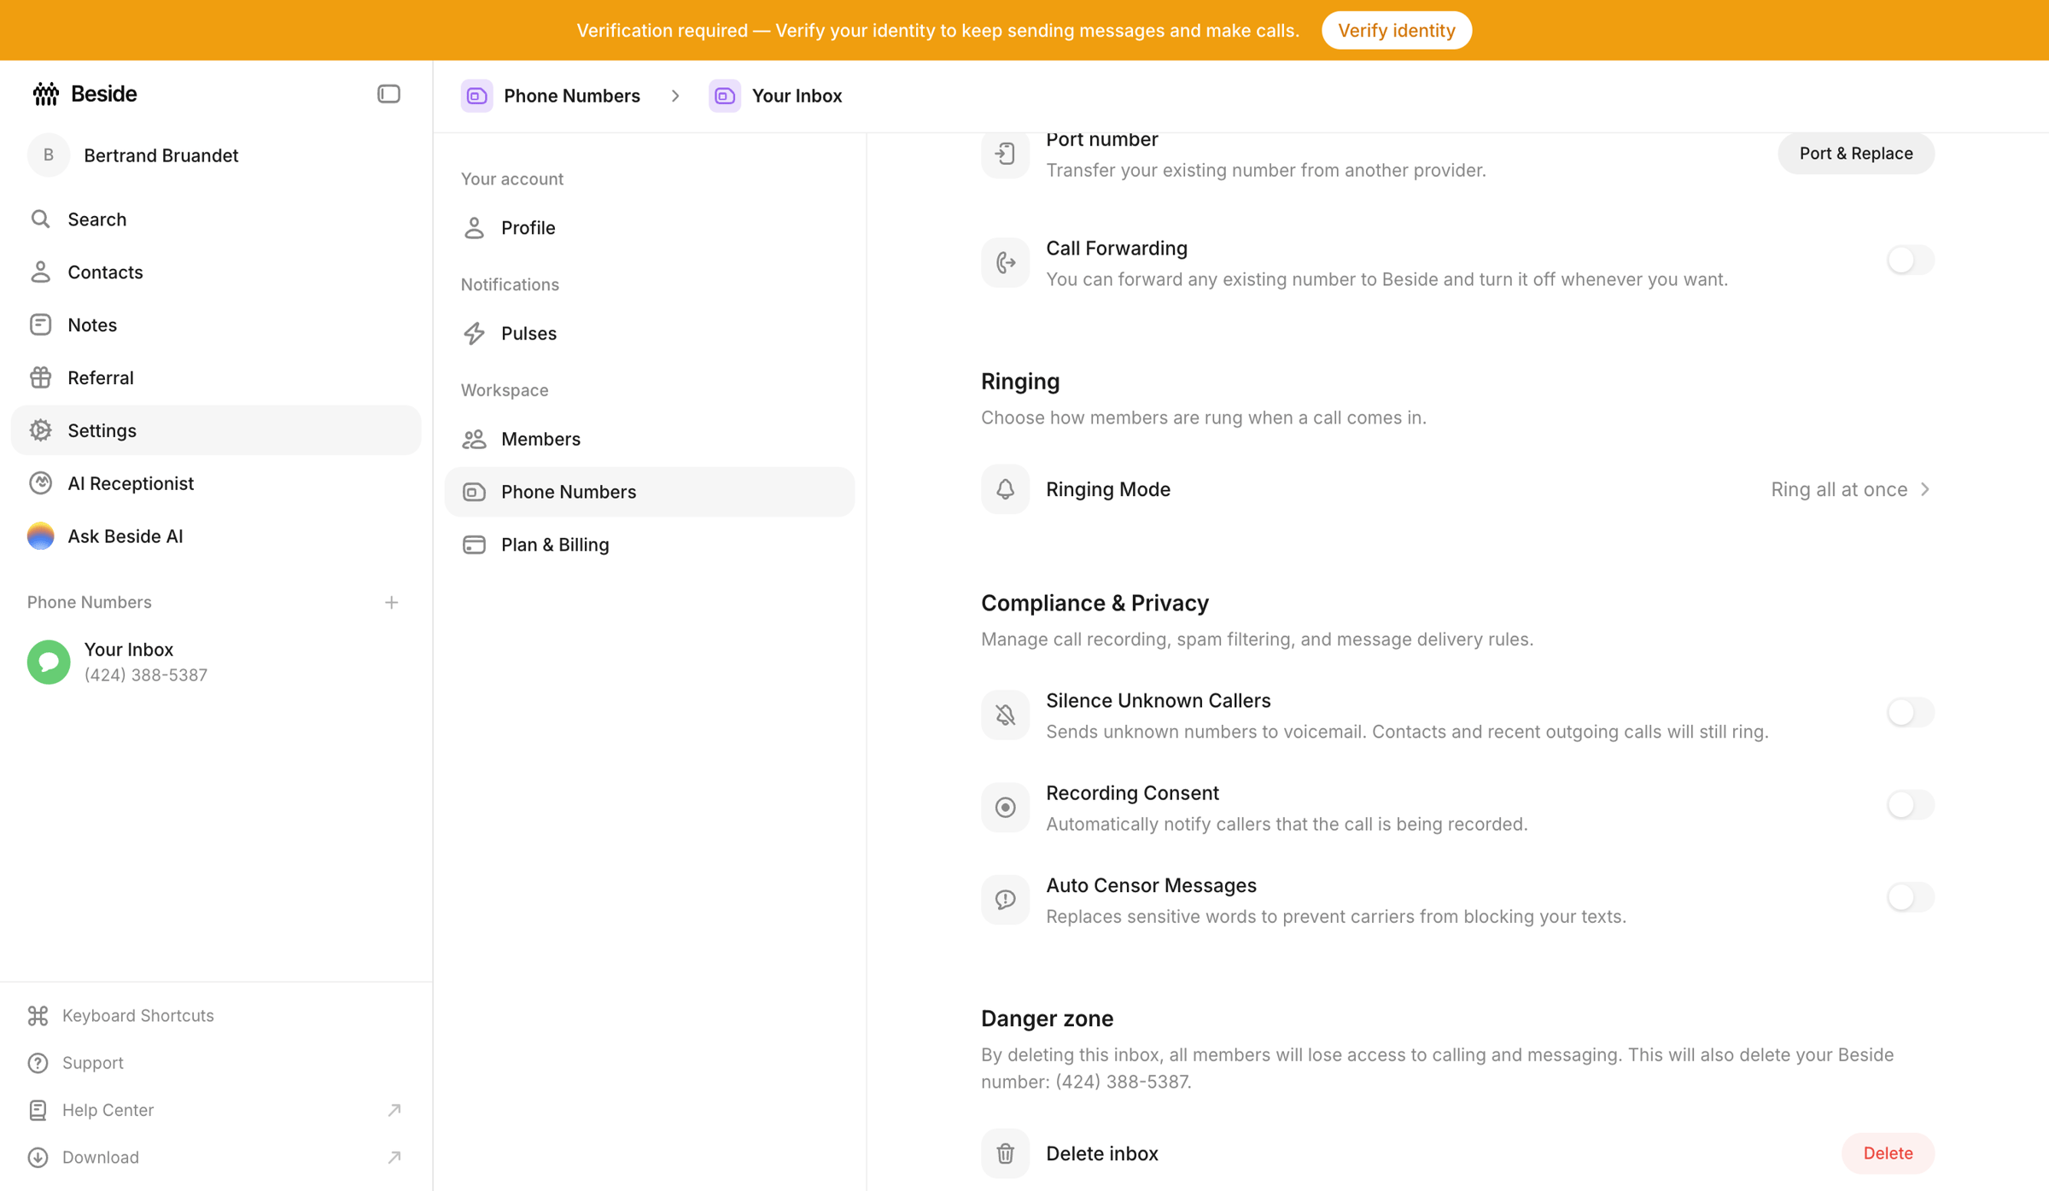
Task: Enable the Call Forwarding toggle
Action: pos(1910,260)
